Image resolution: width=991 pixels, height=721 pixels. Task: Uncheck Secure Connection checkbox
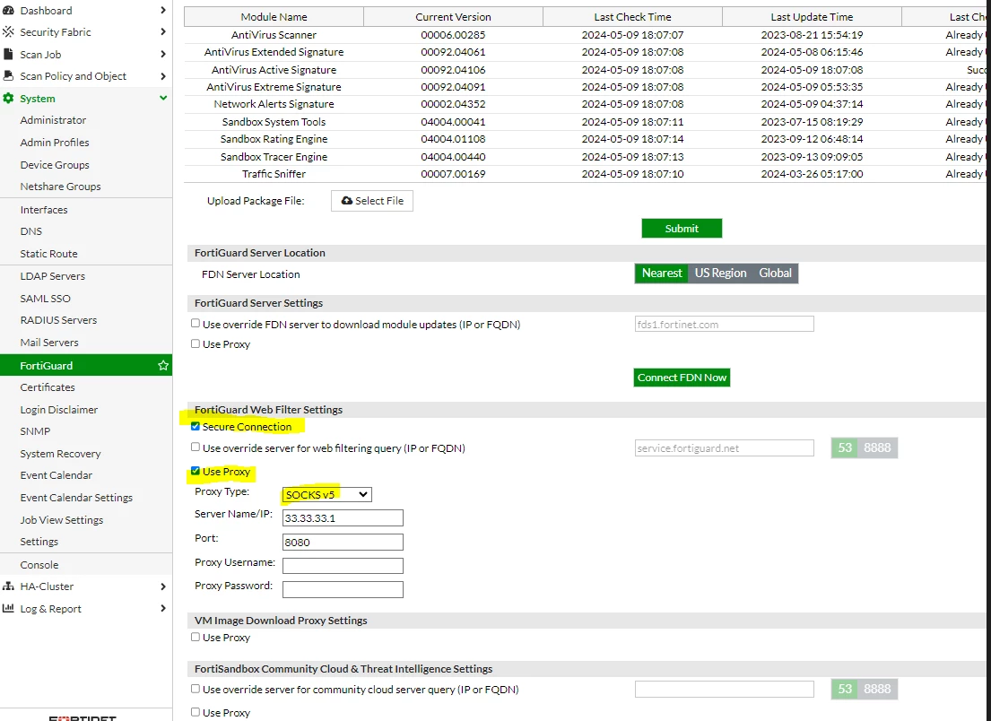point(196,427)
